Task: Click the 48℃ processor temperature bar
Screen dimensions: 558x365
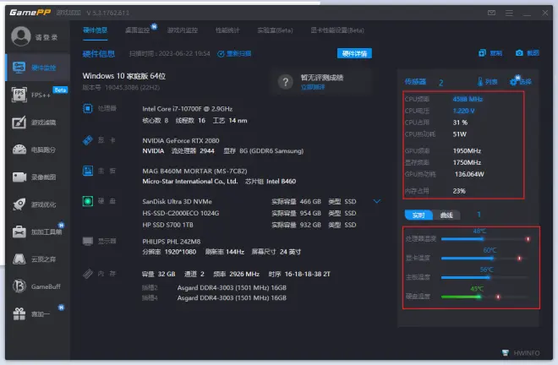Action: 485,239
